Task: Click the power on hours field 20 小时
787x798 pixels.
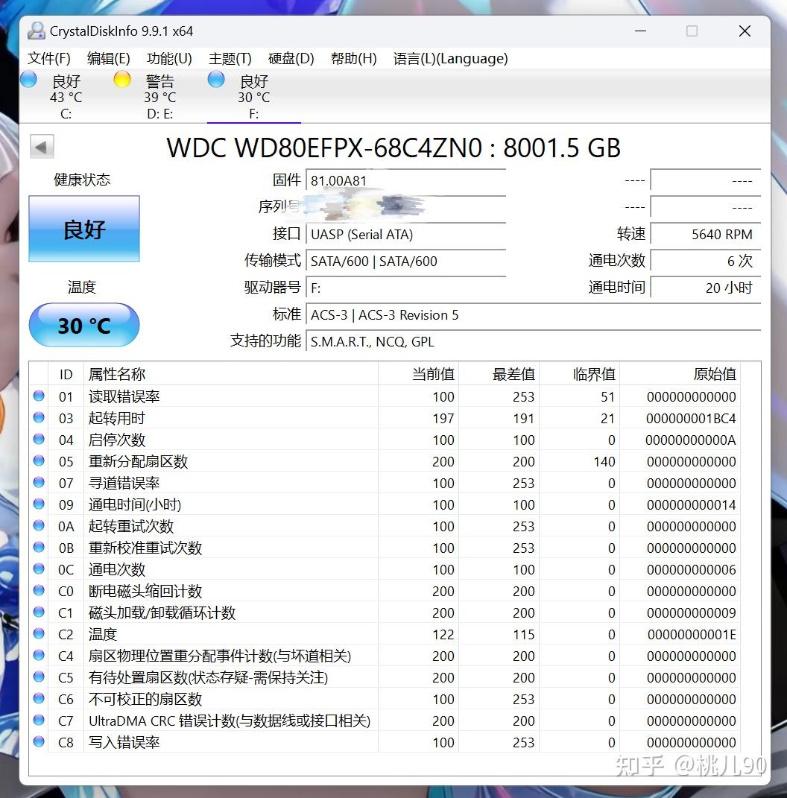Action: click(706, 288)
